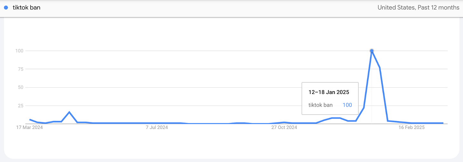Click the '7 Jul 2024' axis date
This screenshot has width=463, height=162.
[x=157, y=127]
